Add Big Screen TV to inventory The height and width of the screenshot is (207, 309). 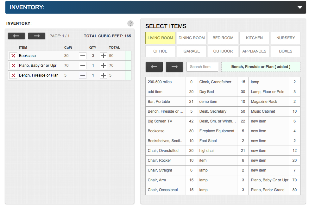coord(165,121)
